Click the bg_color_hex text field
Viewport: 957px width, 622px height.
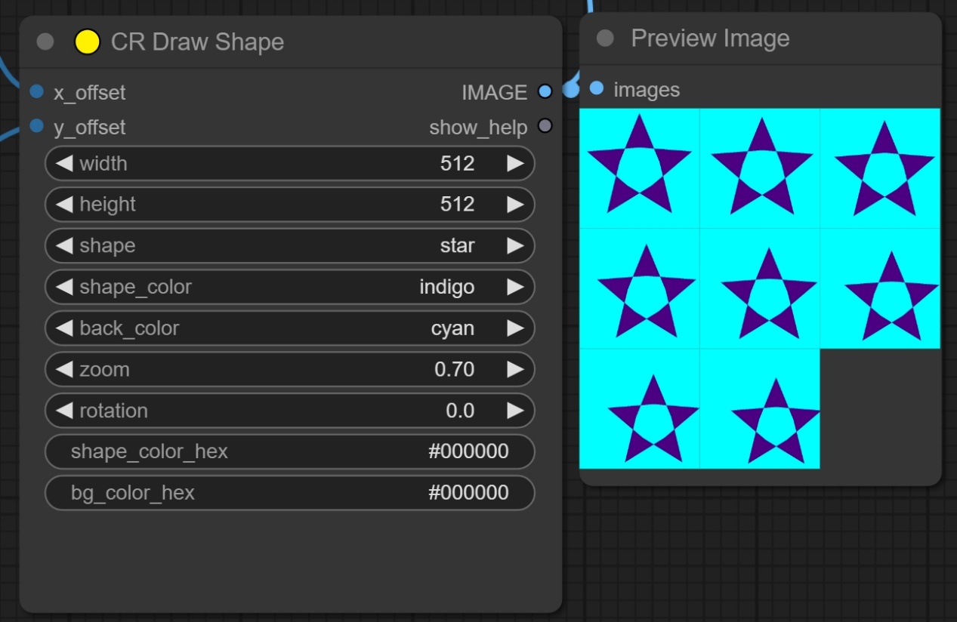(289, 493)
